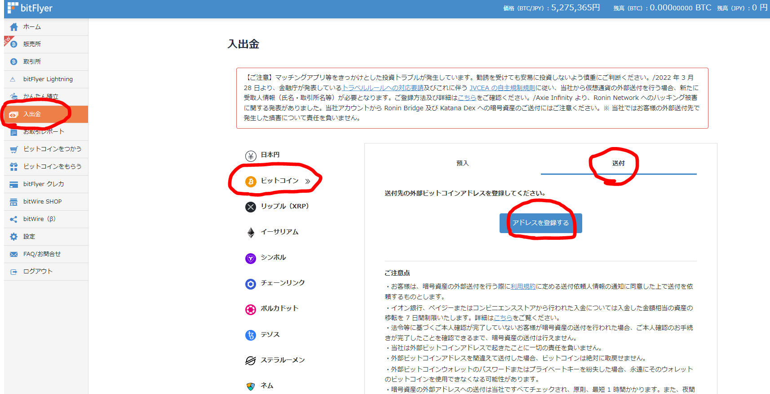Screen dimensions: 770x394
Task: Open 販売所 in the sidebar
Action: tap(46, 44)
